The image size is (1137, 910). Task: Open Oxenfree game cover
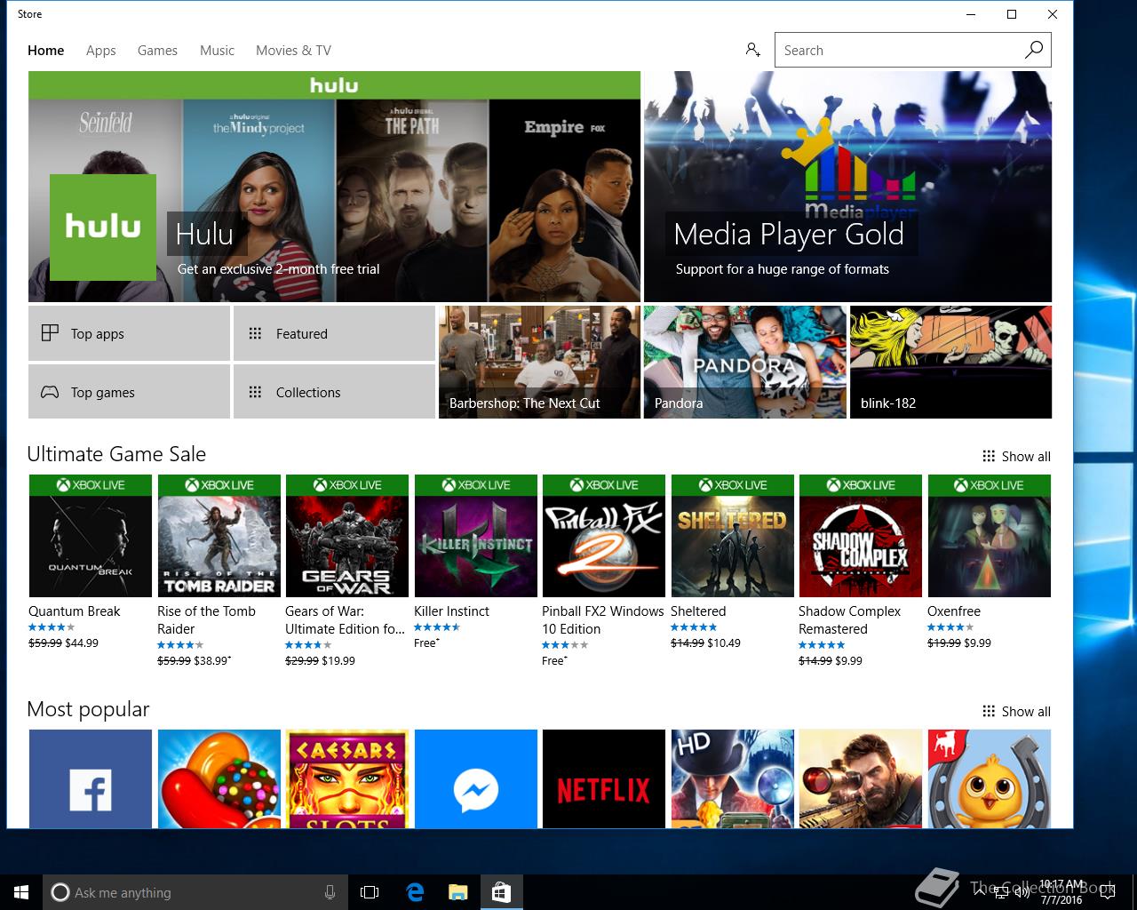pyautogui.click(x=990, y=536)
